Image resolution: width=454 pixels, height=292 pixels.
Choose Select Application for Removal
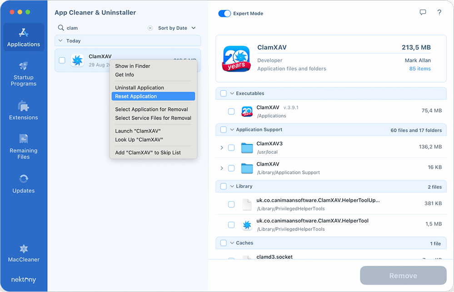[153, 109]
